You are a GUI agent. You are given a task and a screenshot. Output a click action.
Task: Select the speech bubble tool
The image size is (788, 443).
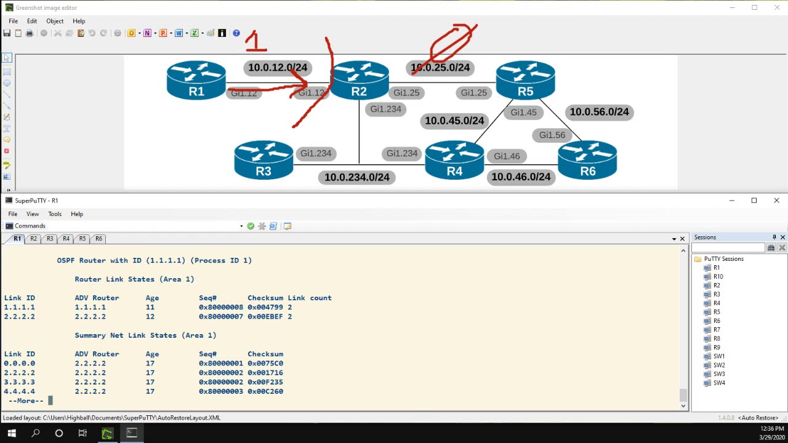click(x=7, y=140)
